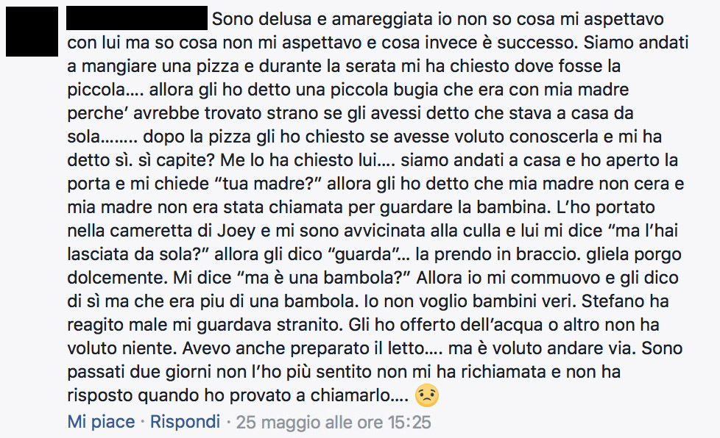The height and width of the screenshot is (438, 720).
Task: Open the redacted commenter name
Action: coord(137,18)
